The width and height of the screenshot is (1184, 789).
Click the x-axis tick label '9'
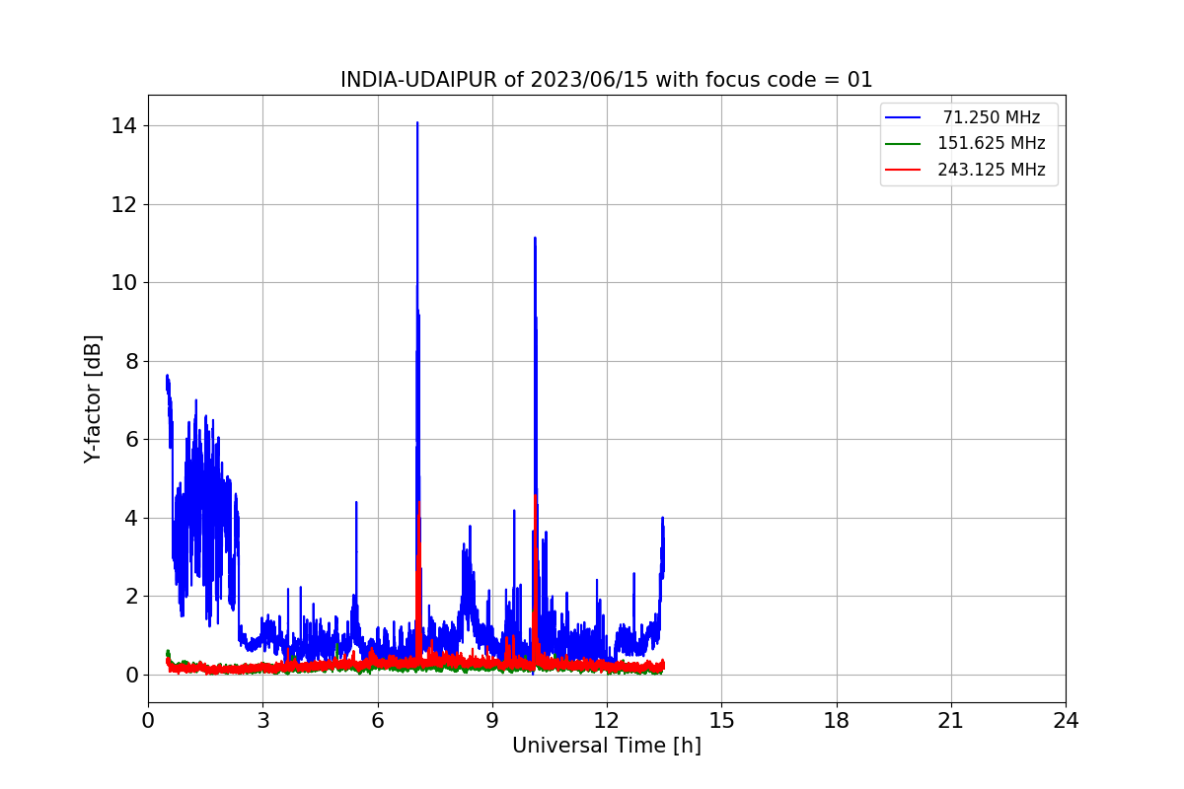click(x=492, y=721)
